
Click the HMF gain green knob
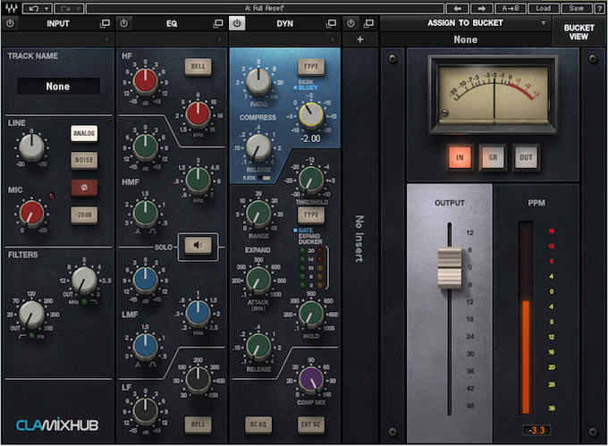tap(146, 147)
